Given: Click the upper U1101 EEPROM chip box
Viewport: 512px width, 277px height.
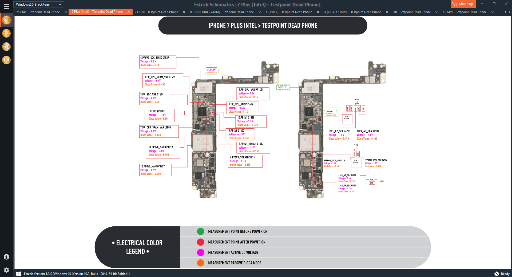Looking at the screenshot, I should tap(347, 119).
